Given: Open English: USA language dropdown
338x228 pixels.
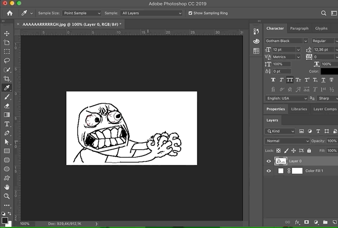Looking at the screenshot, I should (286, 98).
